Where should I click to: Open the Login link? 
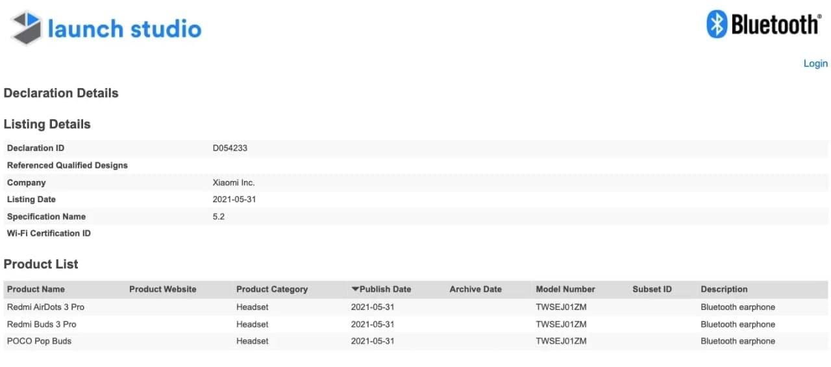(x=815, y=64)
